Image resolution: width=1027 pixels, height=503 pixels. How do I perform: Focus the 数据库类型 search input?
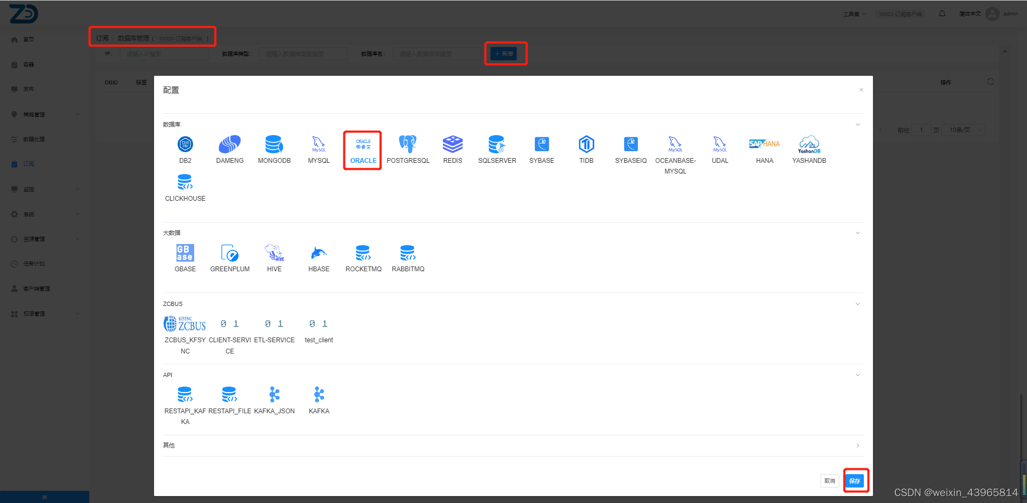(x=303, y=54)
